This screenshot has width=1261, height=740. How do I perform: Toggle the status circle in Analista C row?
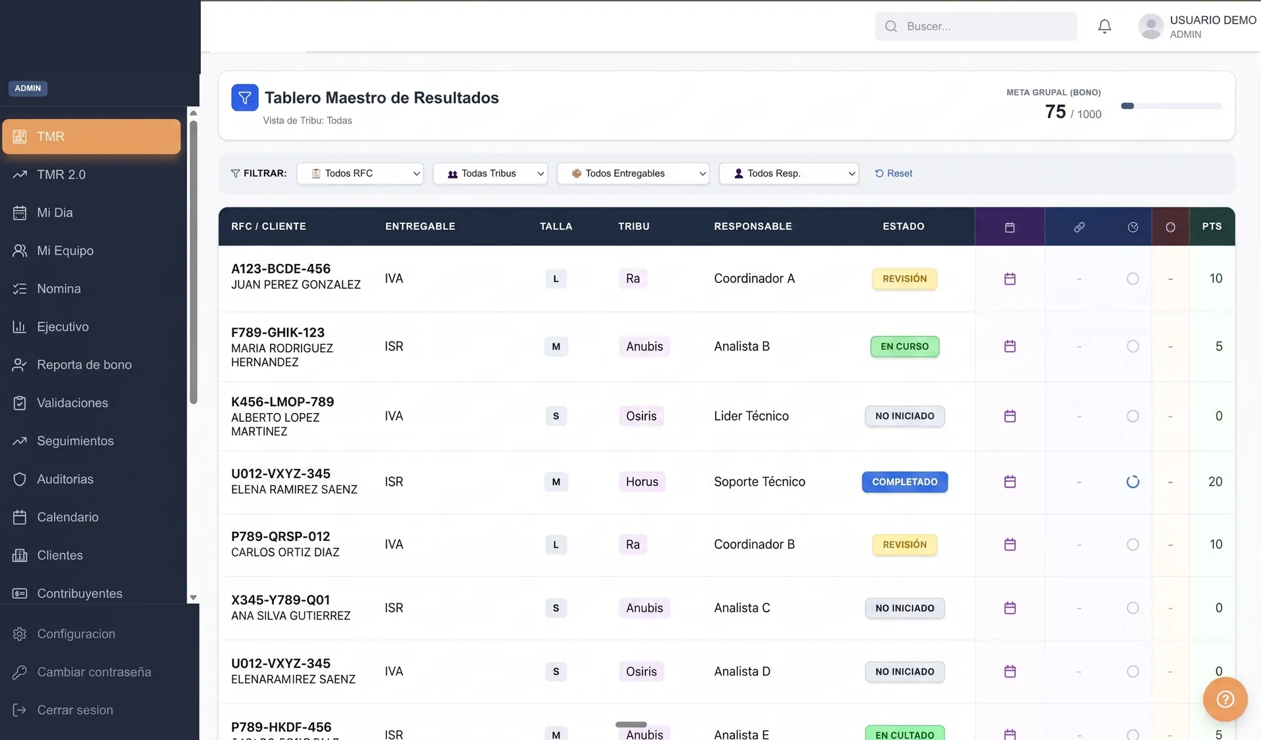(1133, 608)
